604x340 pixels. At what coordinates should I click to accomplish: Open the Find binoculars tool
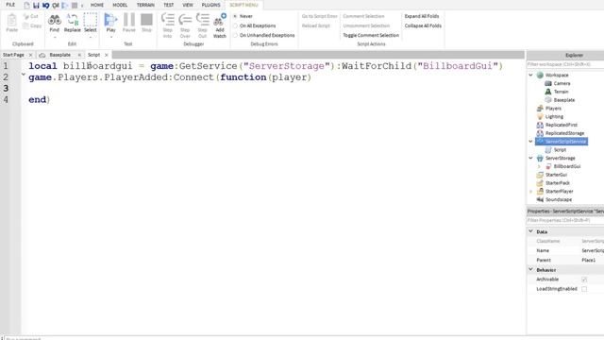tap(55, 23)
